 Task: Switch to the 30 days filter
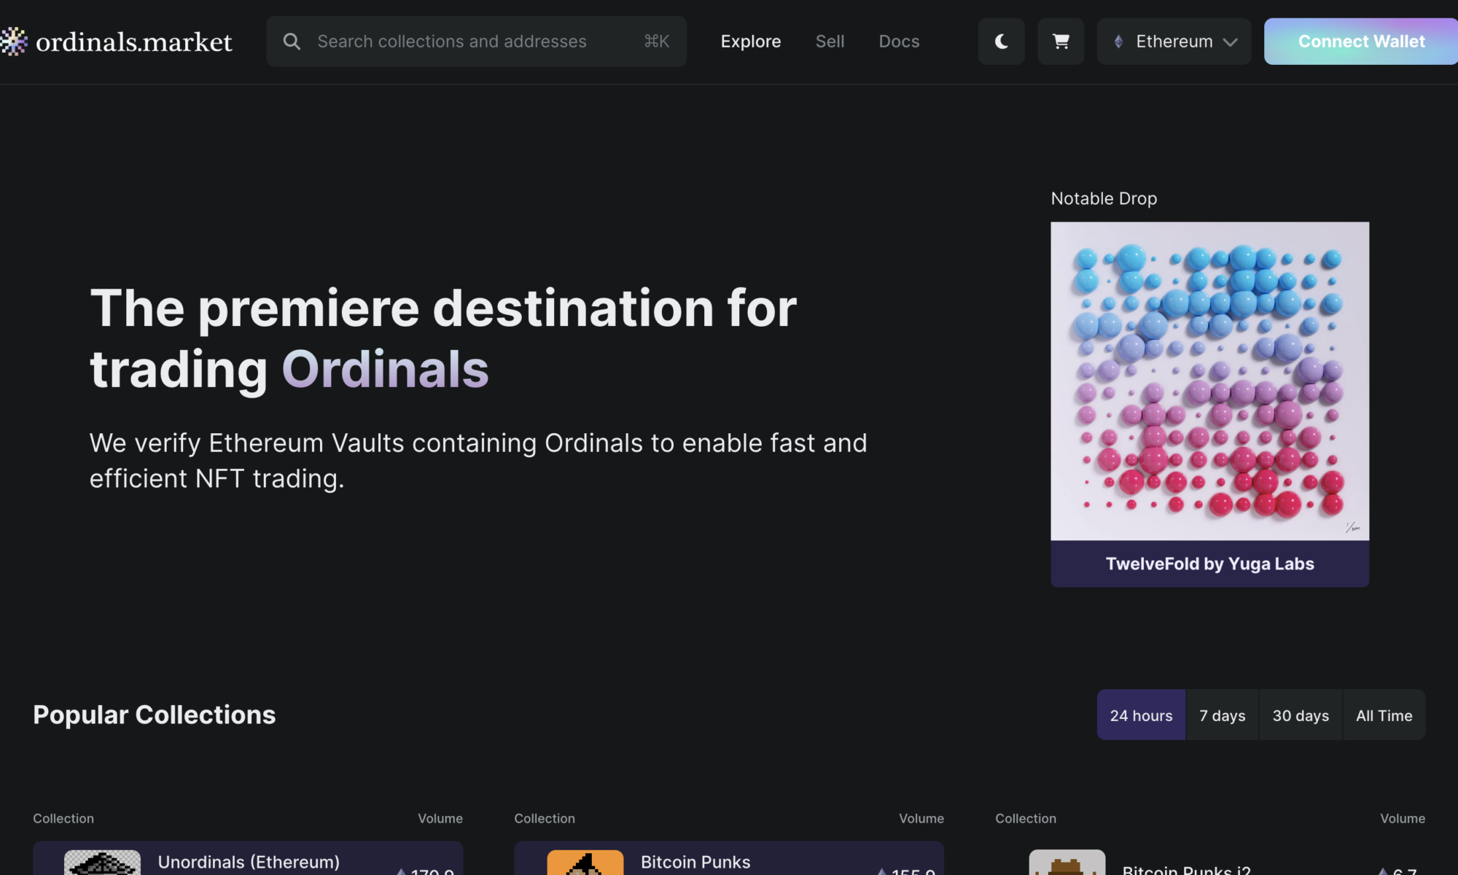tap(1301, 715)
